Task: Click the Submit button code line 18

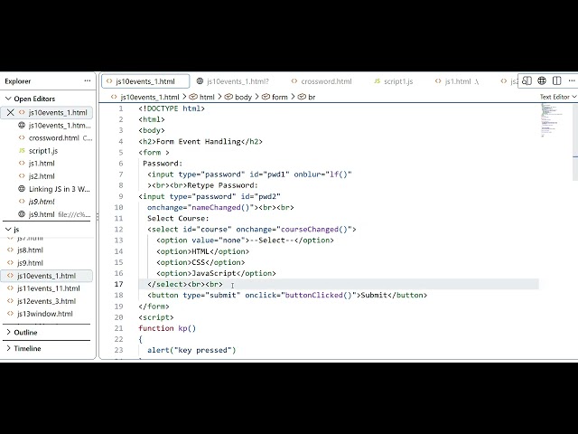Action: coord(287,296)
